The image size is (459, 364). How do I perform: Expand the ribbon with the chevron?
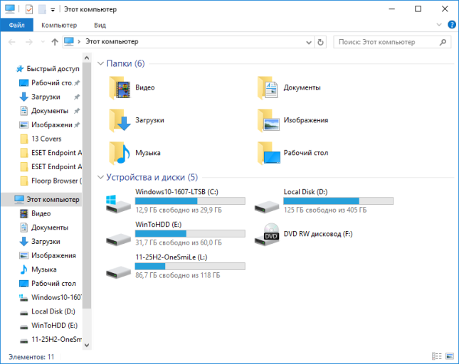(439, 25)
